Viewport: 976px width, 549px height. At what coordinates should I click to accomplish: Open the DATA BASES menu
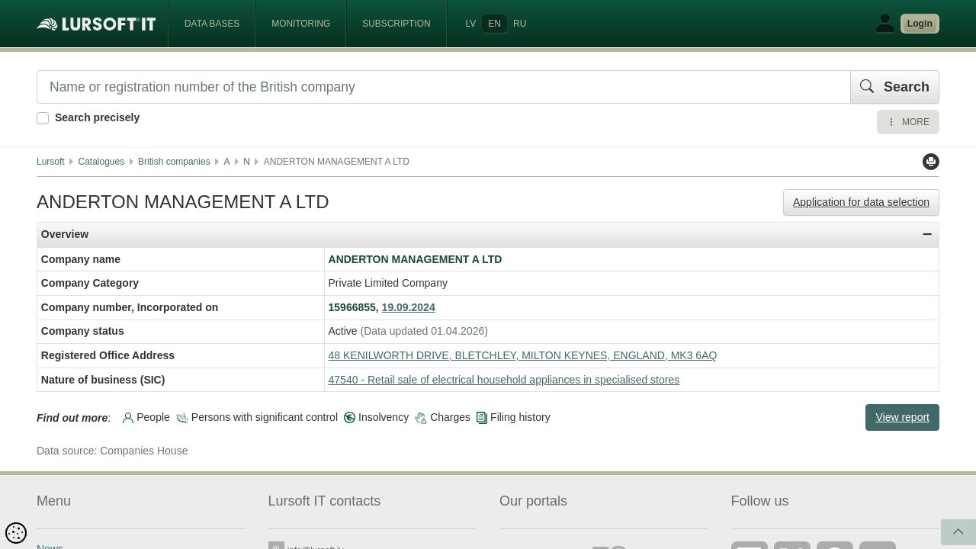coord(212,24)
